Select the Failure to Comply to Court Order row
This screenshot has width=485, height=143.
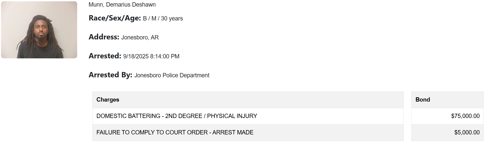(248, 133)
